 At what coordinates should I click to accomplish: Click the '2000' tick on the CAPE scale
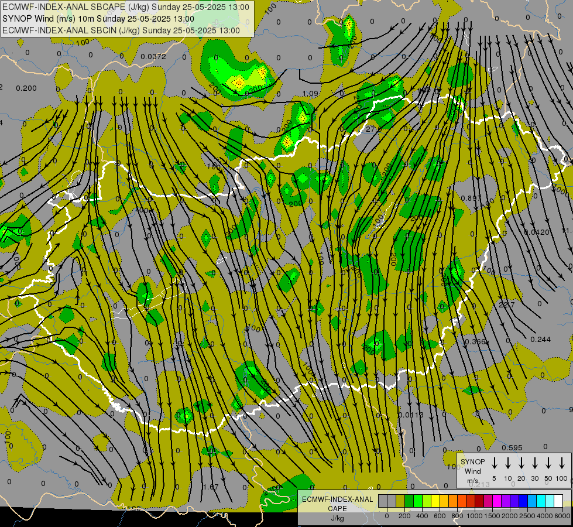(509, 516)
